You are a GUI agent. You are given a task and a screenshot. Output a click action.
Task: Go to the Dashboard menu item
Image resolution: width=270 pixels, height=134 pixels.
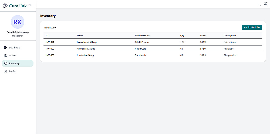coord(15,48)
